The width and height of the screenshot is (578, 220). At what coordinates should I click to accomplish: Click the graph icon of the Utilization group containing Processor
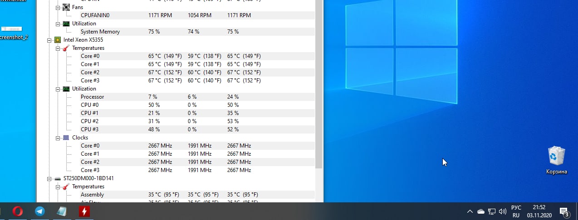click(66, 89)
